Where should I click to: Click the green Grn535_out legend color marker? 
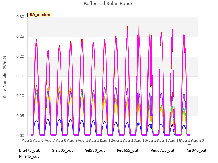point(47,151)
